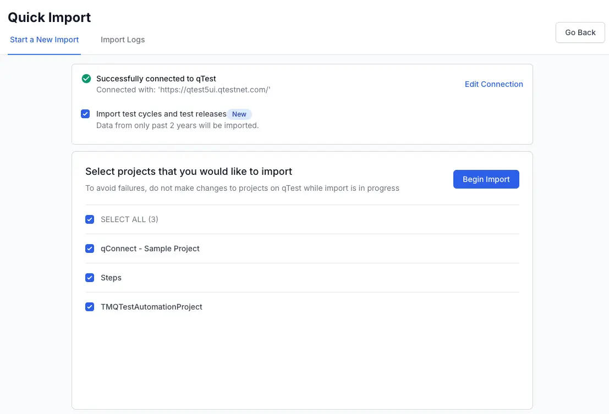This screenshot has width=609, height=414.
Task: Toggle the TMQTestAutomationProject checkbox
Action: click(x=90, y=307)
